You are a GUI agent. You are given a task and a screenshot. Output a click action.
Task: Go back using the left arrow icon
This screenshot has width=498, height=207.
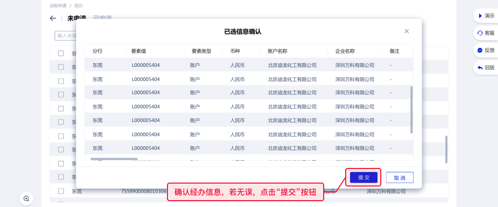(53, 19)
